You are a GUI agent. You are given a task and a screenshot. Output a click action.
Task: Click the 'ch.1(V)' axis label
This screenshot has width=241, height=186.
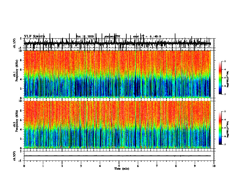pyautogui.click(x=15, y=43)
